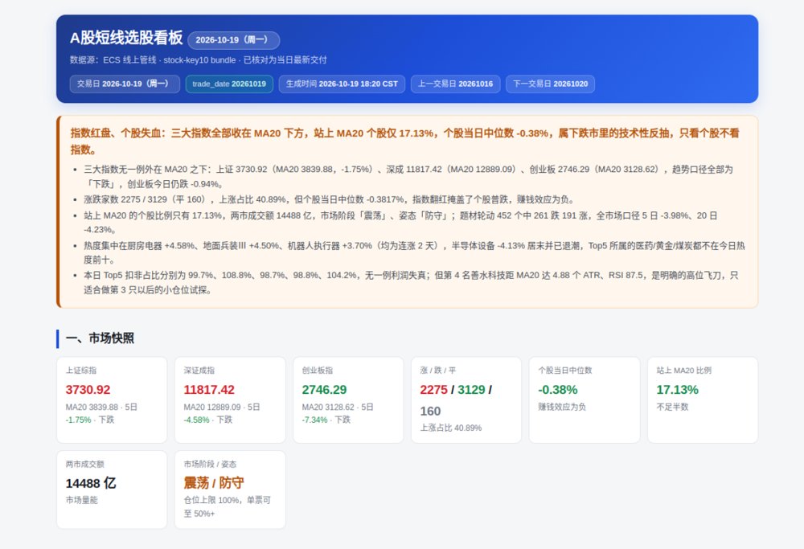Click the "赚钱效应为负" caption in the median card
Viewport: 804px width, 549px height.
pos(562,407)
